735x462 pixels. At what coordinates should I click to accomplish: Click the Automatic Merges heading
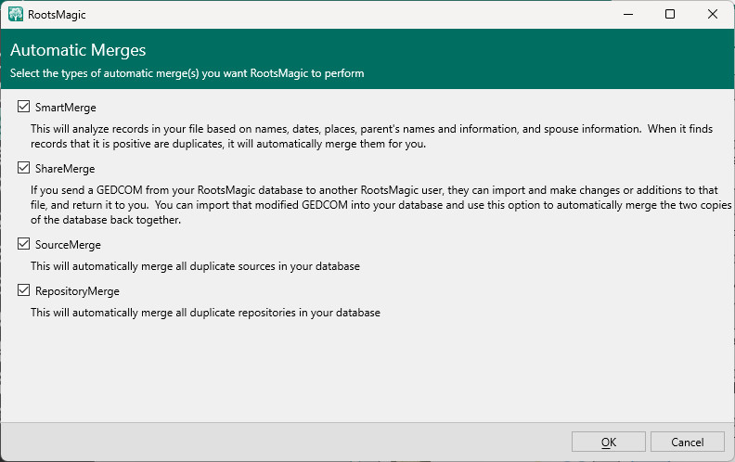tap(78, 51)
